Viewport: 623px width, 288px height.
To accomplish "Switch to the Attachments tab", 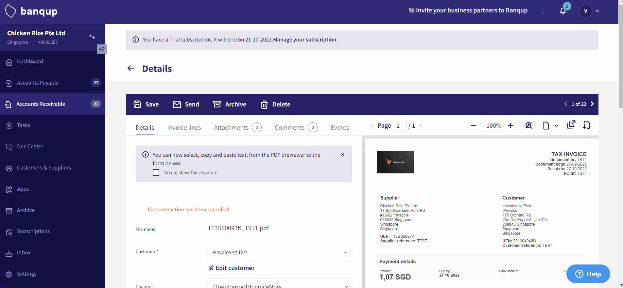I will tap(238, 127).
